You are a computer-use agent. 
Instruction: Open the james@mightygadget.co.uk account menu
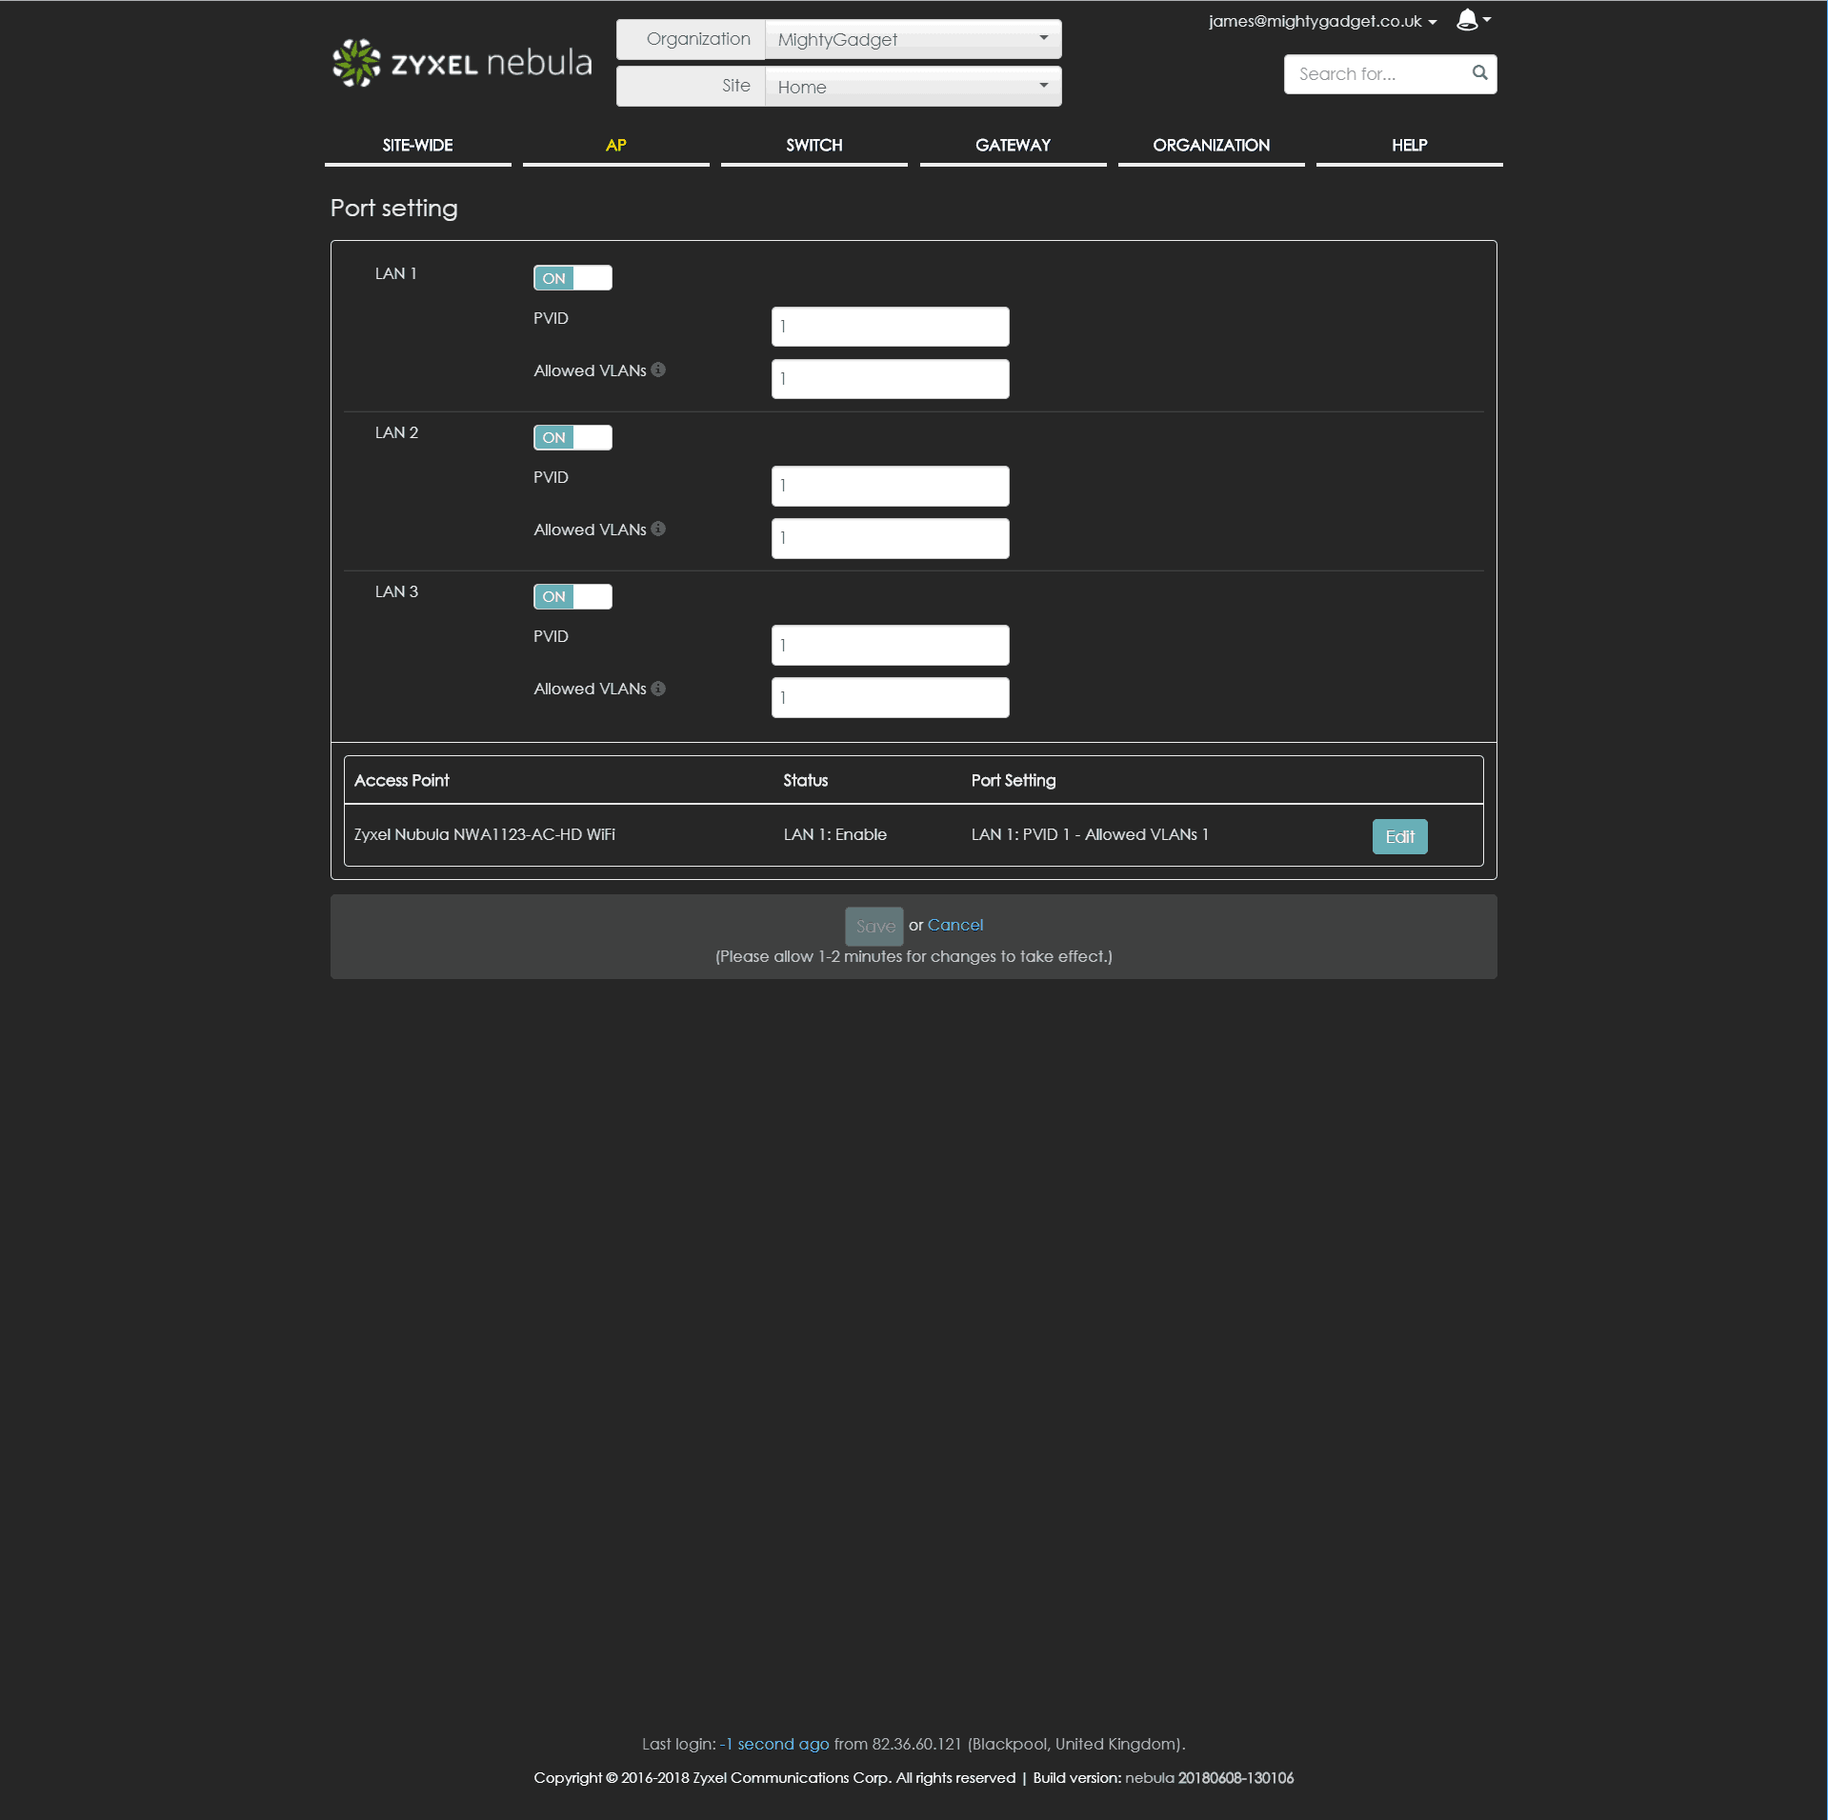1321,21
